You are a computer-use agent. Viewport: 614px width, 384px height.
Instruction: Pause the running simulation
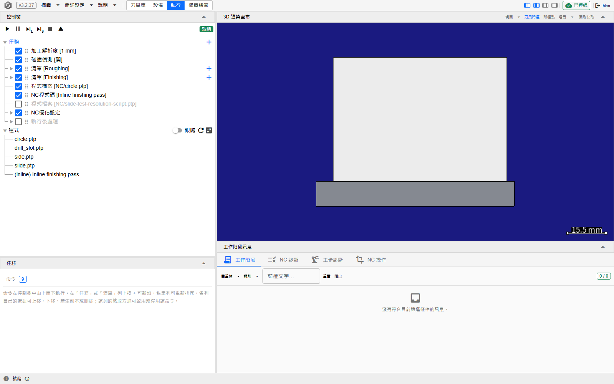(18, 29)
